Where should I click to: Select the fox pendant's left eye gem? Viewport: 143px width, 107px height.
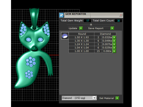(x=29, y=40)
